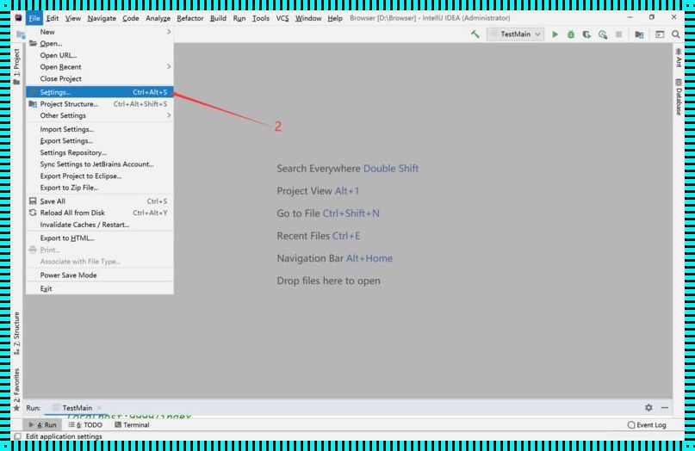The width and height of the screenshot is (695, 451).
Task: Choose Export Settings... entry
Action: [x=100, y=141]
